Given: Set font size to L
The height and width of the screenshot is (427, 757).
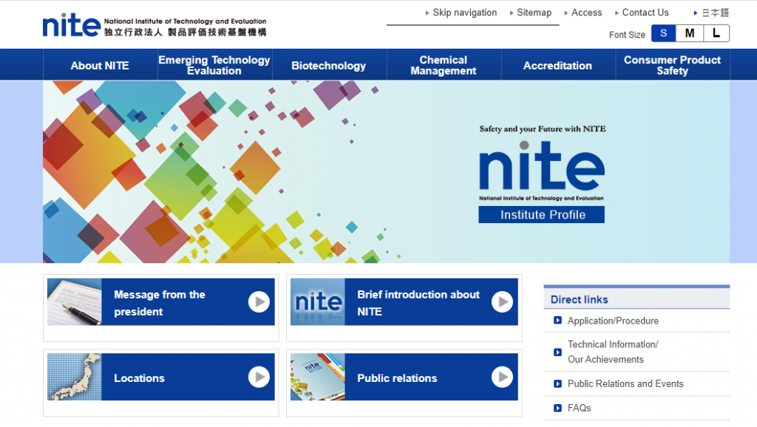Looking at the screenshot, I should 716,33.
